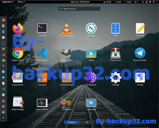Image resolution: width=159 pixels, height=128 pixels.
Task: Open Wine Wordpad
Action: pyautogui.click(x=18, y=102)
